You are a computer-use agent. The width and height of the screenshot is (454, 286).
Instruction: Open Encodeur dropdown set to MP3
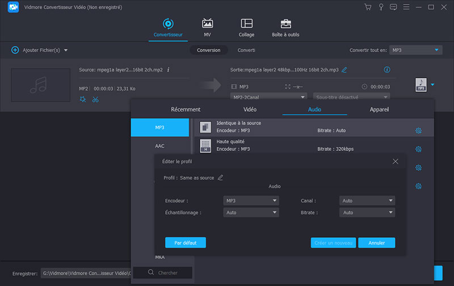[x=251, y=201]
